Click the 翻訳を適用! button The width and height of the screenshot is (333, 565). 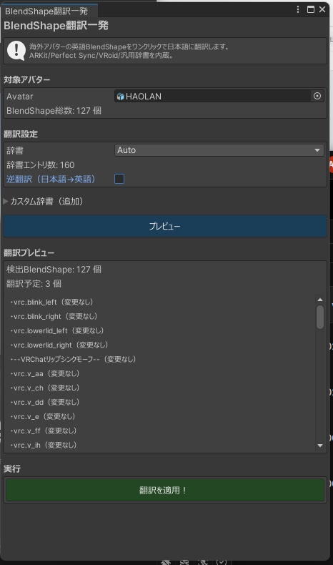[x=165, y=491]
